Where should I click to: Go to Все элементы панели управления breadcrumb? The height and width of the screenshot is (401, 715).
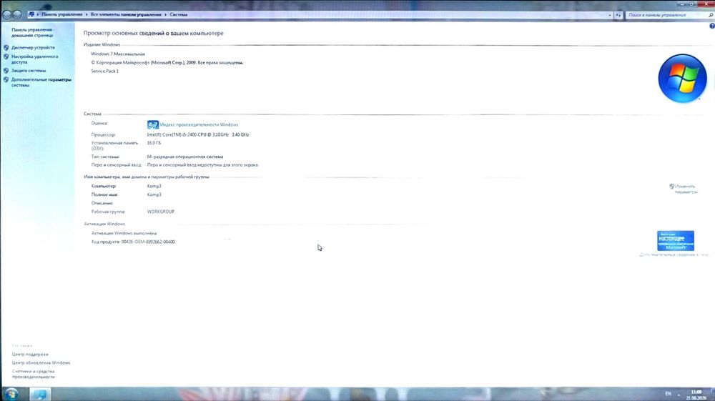[126, 14]
